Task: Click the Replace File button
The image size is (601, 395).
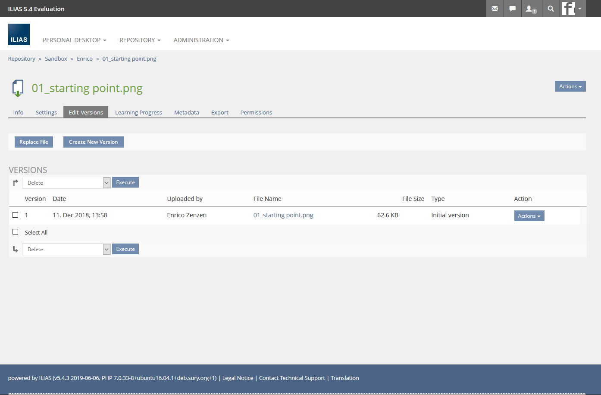Action: coord(34,142)
